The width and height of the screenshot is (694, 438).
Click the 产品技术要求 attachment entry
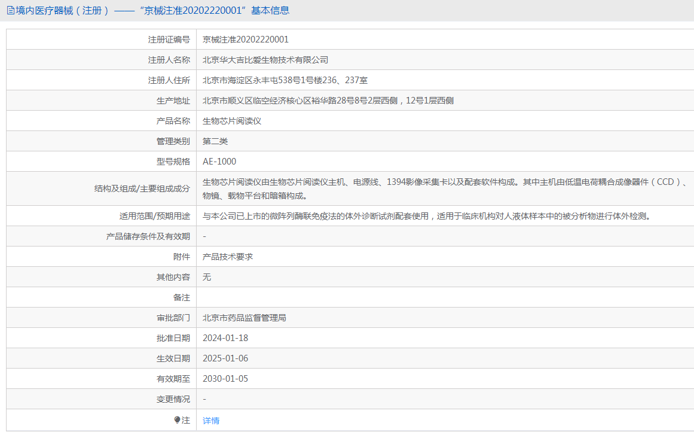[x=228, y=257]
